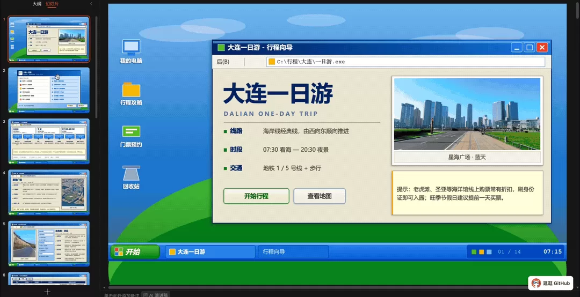The width and height of the screenshot is (580, 297).
Task: Click the 时段 label
Action: click(236, 149)
